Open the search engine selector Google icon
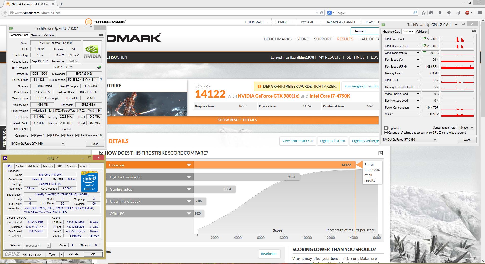 coord(329,13)
